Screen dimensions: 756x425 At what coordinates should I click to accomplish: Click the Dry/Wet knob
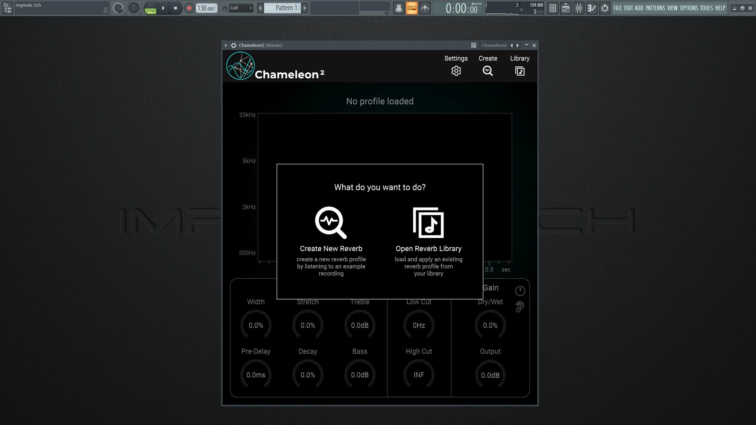pos(490,325)
